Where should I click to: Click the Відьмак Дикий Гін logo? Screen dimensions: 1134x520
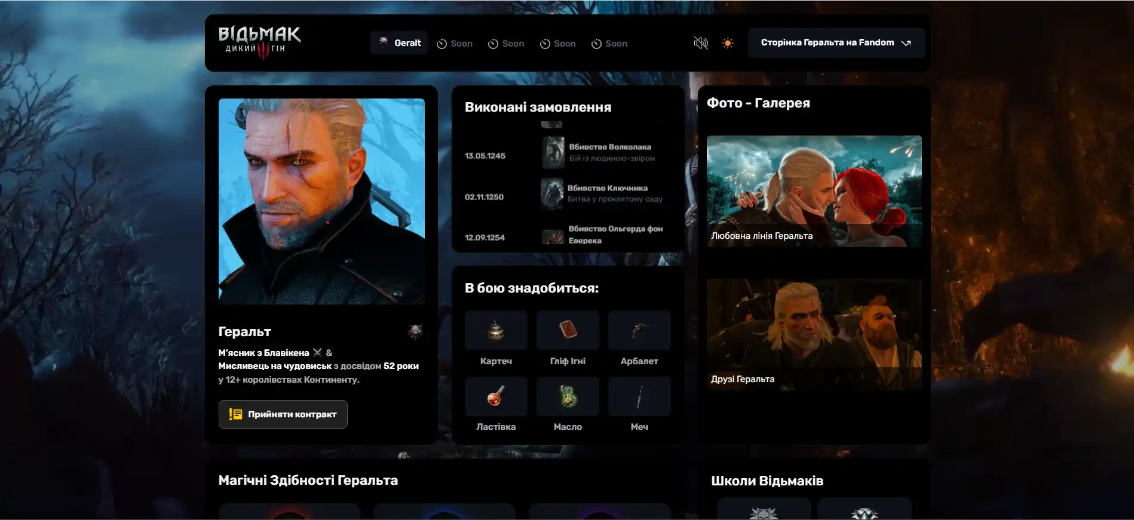tap(259, 42)
